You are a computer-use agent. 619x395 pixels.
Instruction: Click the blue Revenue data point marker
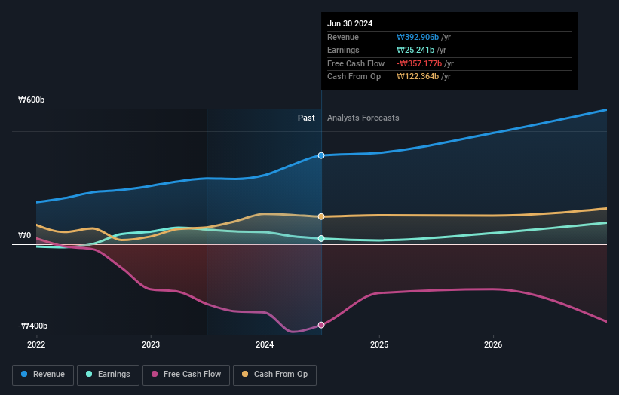[321, 155]
